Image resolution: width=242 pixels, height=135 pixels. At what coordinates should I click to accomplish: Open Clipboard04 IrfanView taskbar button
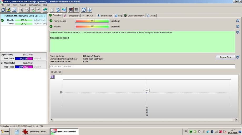[x=36, y=132]
